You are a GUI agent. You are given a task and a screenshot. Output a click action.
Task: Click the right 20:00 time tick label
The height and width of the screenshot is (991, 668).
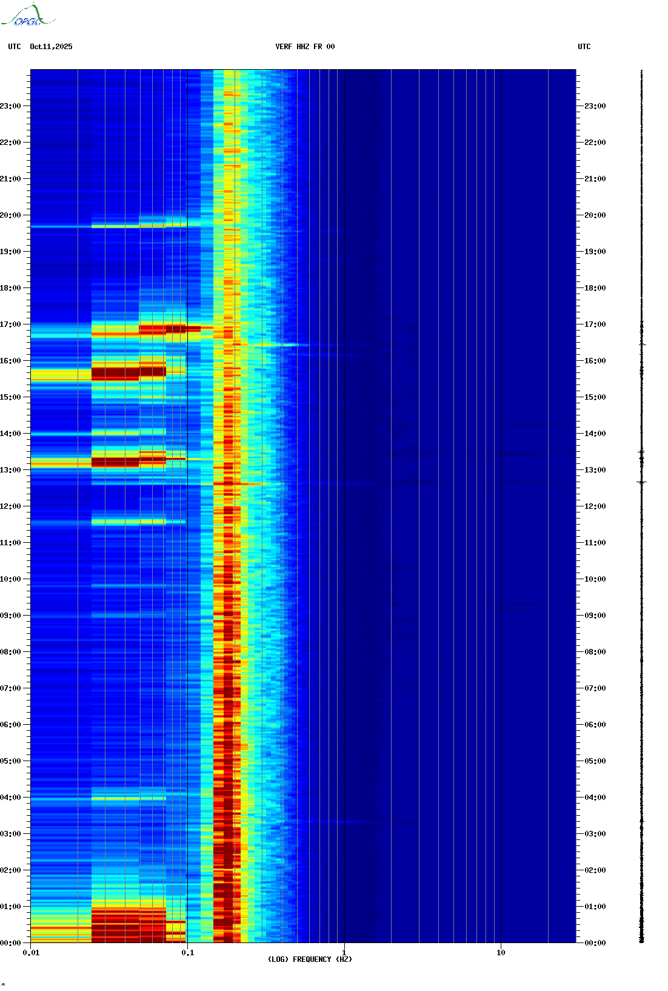point(595,215)
